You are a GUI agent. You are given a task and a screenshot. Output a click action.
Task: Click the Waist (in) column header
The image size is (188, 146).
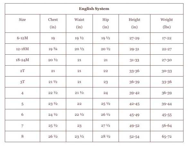point(79,23)
